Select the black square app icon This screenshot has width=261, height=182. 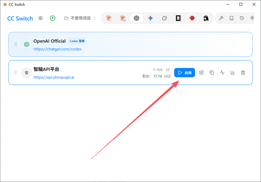pyautogui.click(x=178, y=18)
